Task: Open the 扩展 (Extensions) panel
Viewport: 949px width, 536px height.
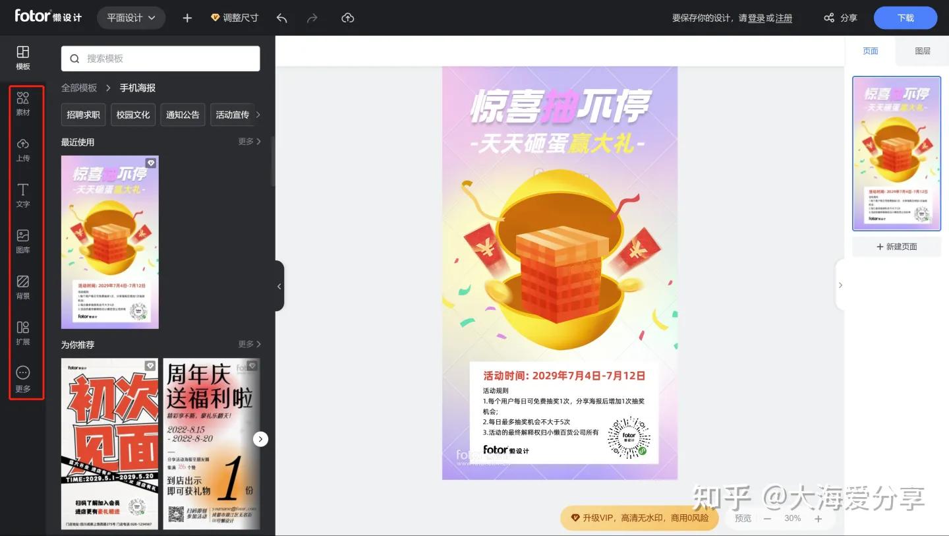Action: click(x=23, y=333)
